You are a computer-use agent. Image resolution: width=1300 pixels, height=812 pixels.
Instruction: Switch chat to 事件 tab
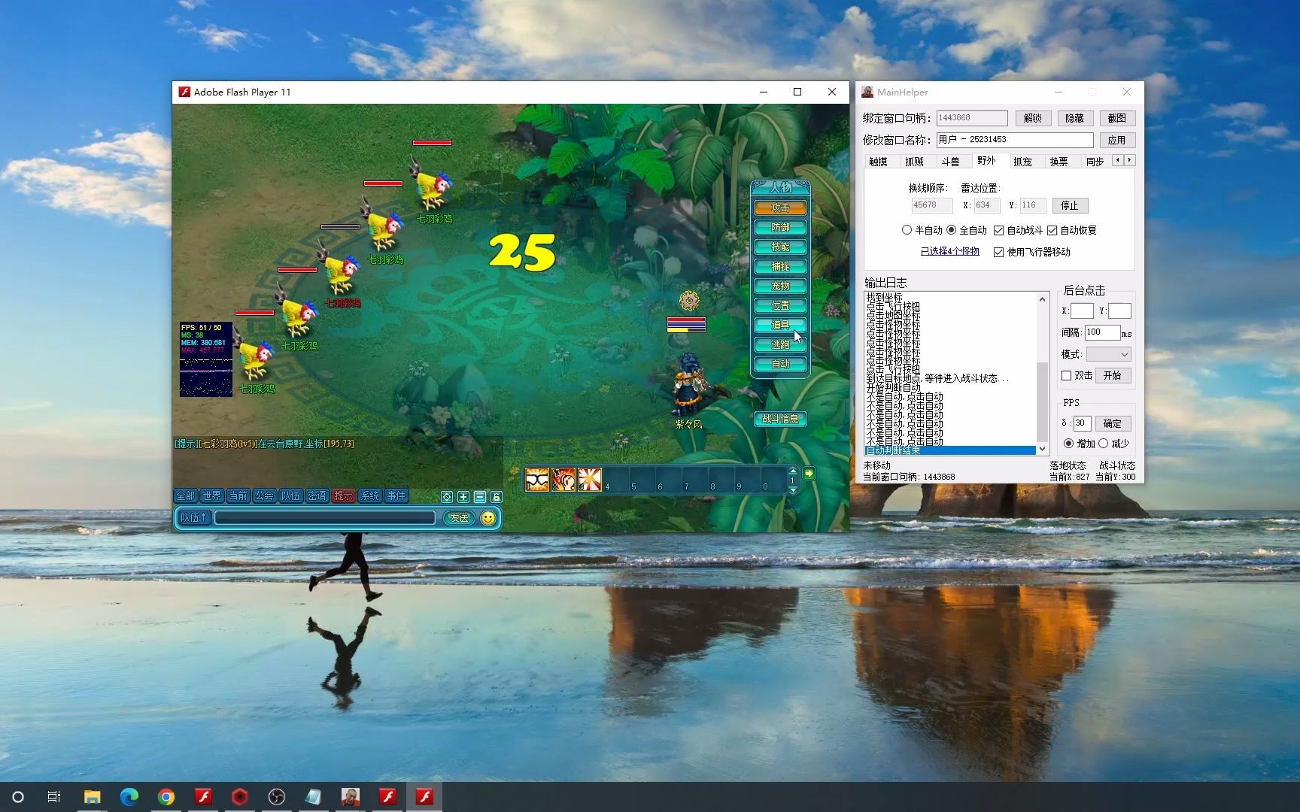pos(396,496)
